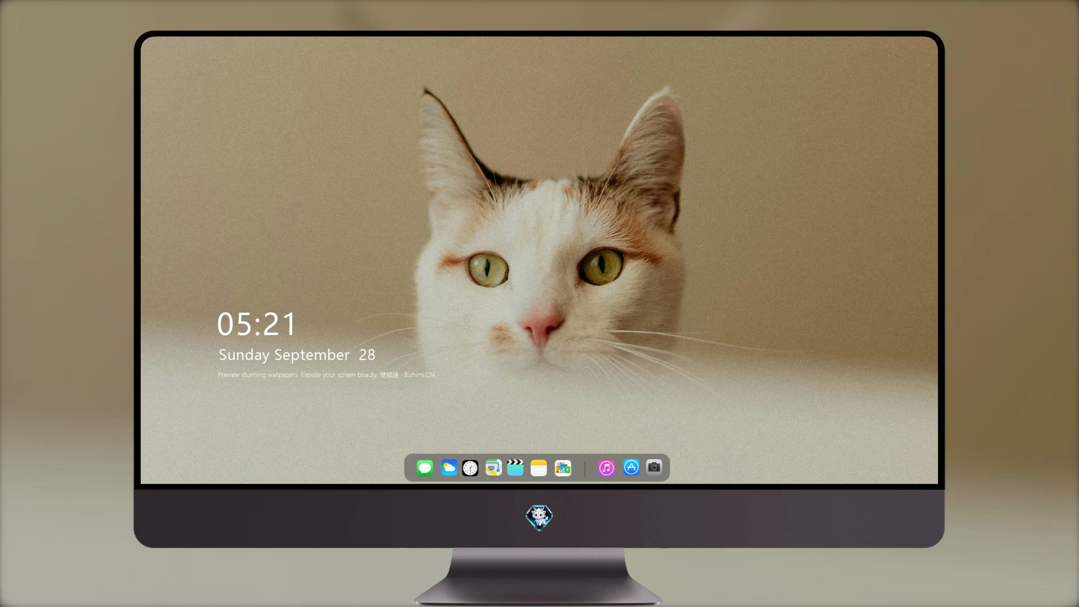Screen dimensions: 1079x607
Task: Click the 05:21 clock display
Action: coord(256,324)
